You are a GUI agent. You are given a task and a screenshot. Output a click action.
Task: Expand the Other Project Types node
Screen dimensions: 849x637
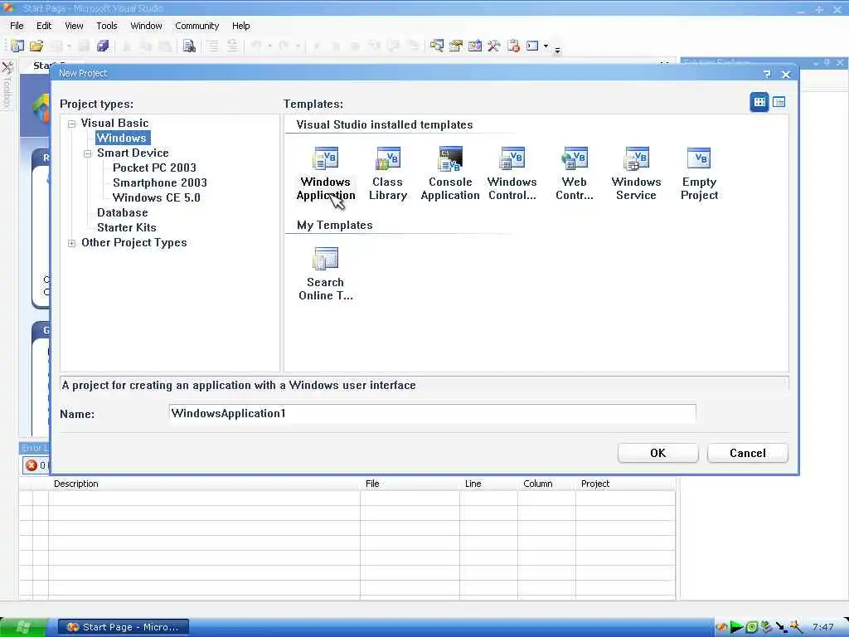point(71,243)
